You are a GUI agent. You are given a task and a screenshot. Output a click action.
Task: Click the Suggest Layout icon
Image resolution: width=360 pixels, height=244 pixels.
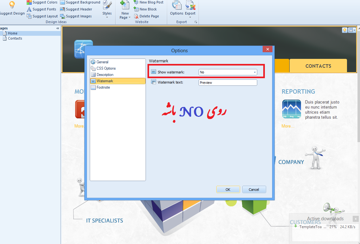click(29, 16)
